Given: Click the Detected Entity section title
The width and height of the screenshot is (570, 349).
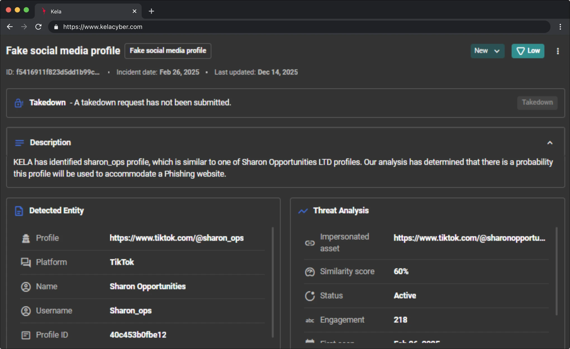Looking at the screenshot, I should pos(56,211).
